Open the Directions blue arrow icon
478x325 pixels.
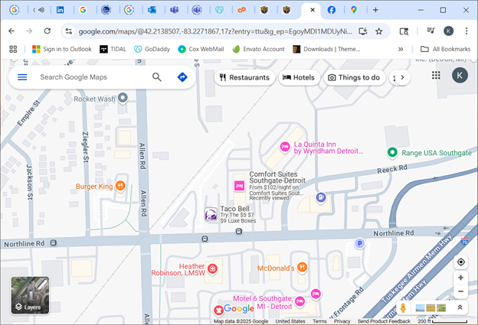(182, 77)
